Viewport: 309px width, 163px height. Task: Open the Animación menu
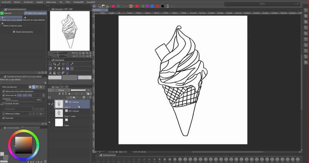pyautogui.click(x=28, y=2)
